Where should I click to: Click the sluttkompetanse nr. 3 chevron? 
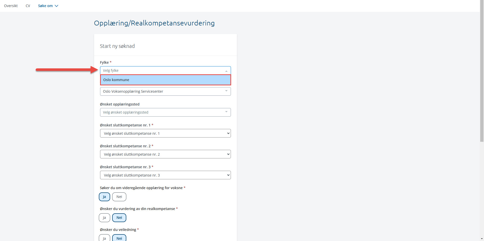[x=228, y=175]
